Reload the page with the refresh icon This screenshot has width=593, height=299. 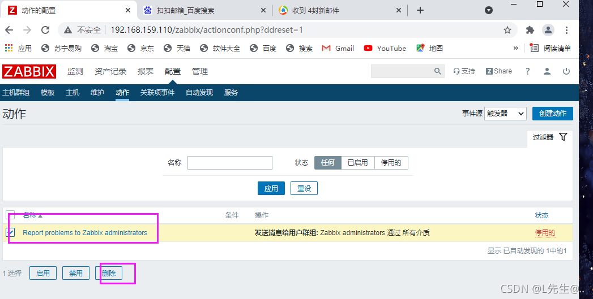(45, 30)
